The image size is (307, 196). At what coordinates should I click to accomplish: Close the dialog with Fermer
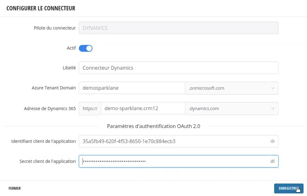click(15, 188)
